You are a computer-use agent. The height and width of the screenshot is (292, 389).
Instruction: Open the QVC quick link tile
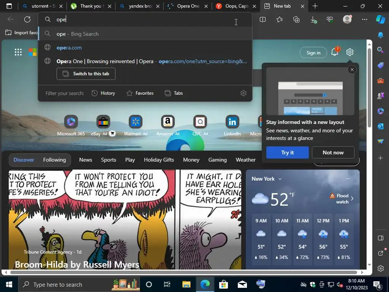click(200, 126)
